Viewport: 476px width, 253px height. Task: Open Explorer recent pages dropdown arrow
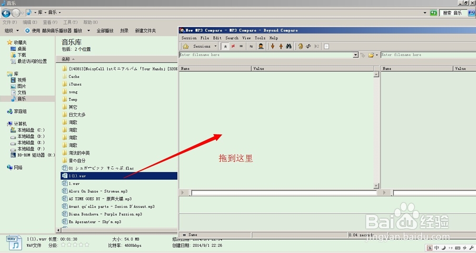(22, 13)
